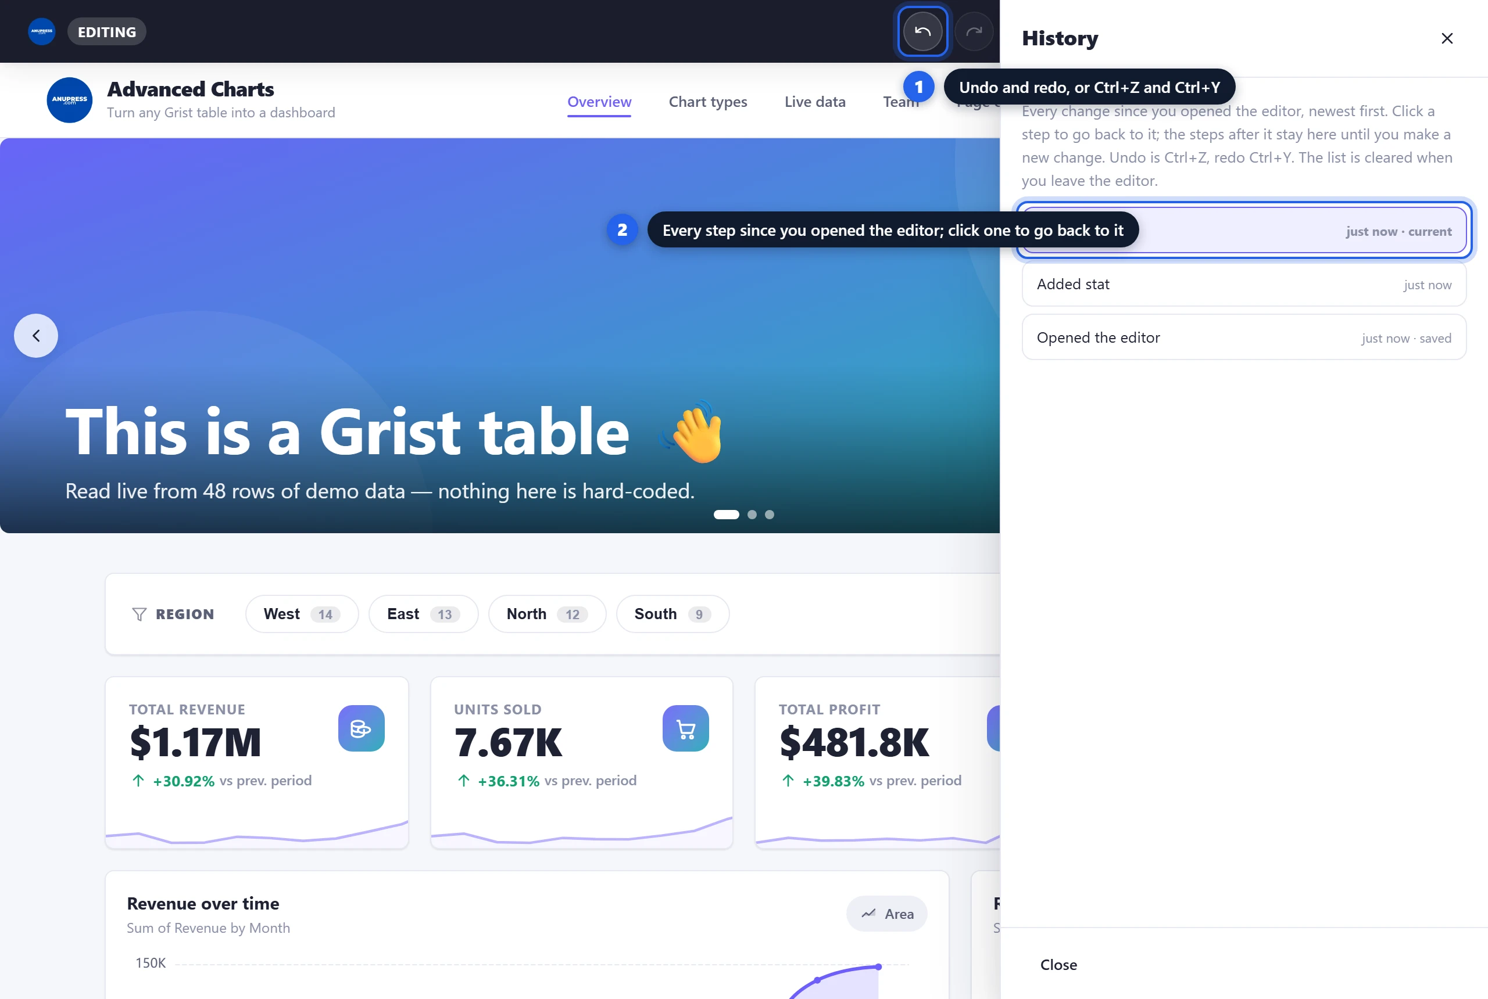This screenshot has width=1488, height=999.
Task: Click the "History" panel heading
Action: click(x=1060, y=38)
